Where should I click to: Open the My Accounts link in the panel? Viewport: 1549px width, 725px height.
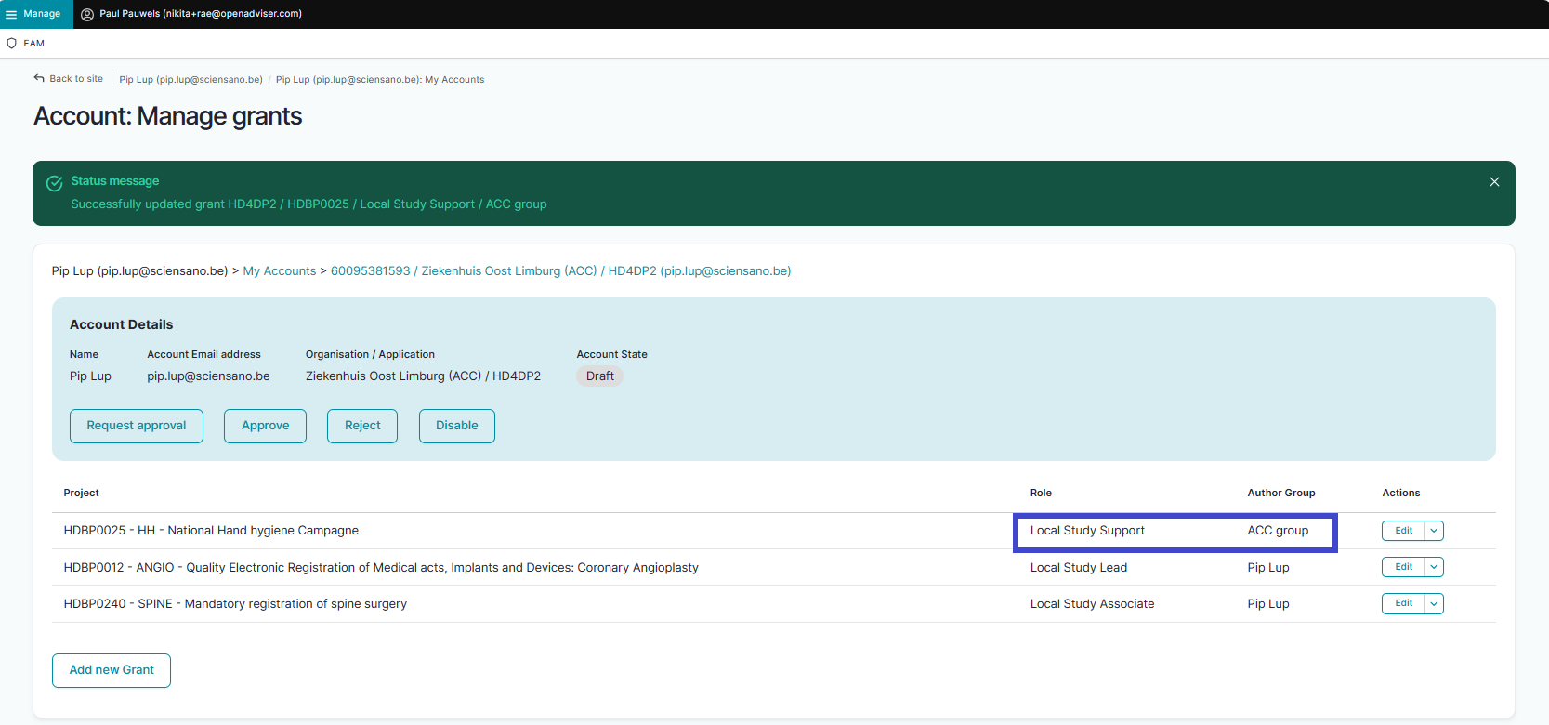click(280, 271)
